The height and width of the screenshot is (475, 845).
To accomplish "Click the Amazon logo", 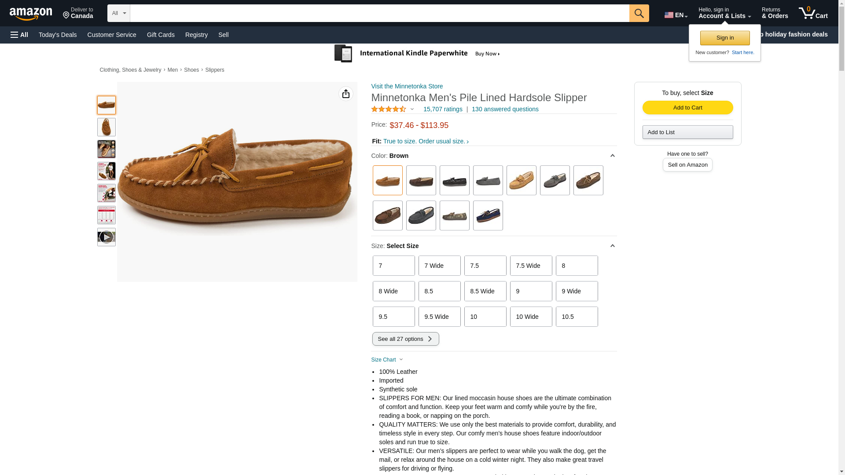I will [31, 14].
